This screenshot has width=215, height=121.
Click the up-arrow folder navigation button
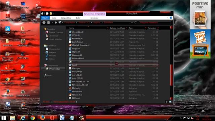coord(56,23)
